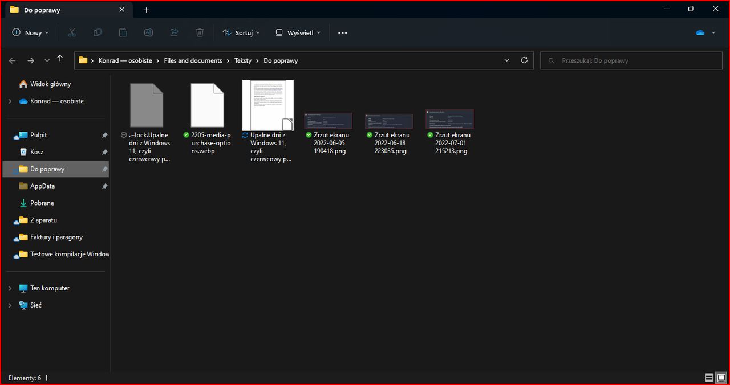Unpin AppData using its pin icon
The height and width of the screenshot is (385, 730).
click(104, 186)
